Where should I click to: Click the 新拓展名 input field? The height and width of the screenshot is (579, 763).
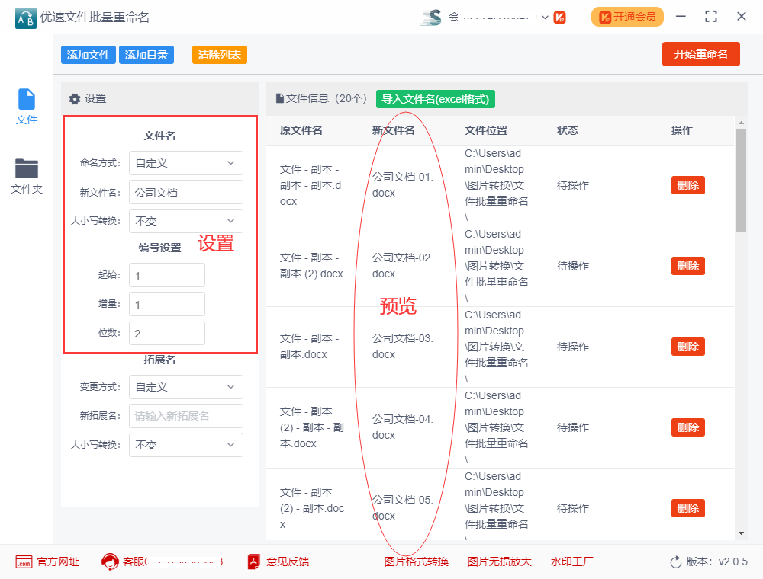186,416
